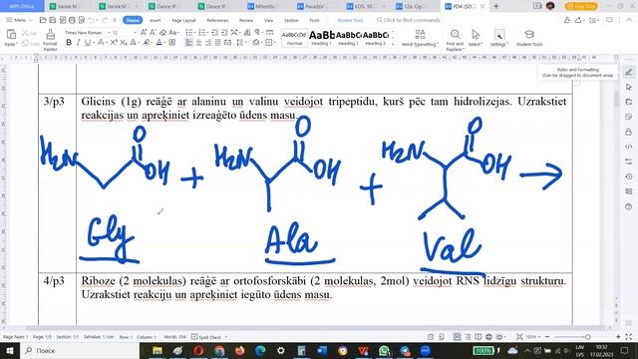Switch to print layout view in status bar

click(x=458, y=337)
